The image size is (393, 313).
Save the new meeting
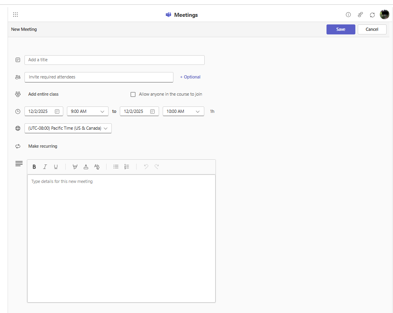[x=341, y=29]
